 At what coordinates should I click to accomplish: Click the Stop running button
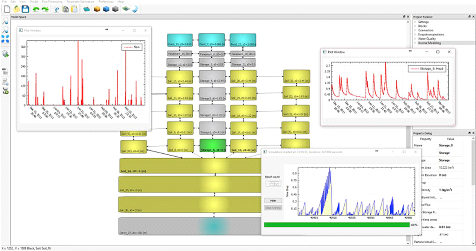tap(273, 208)
